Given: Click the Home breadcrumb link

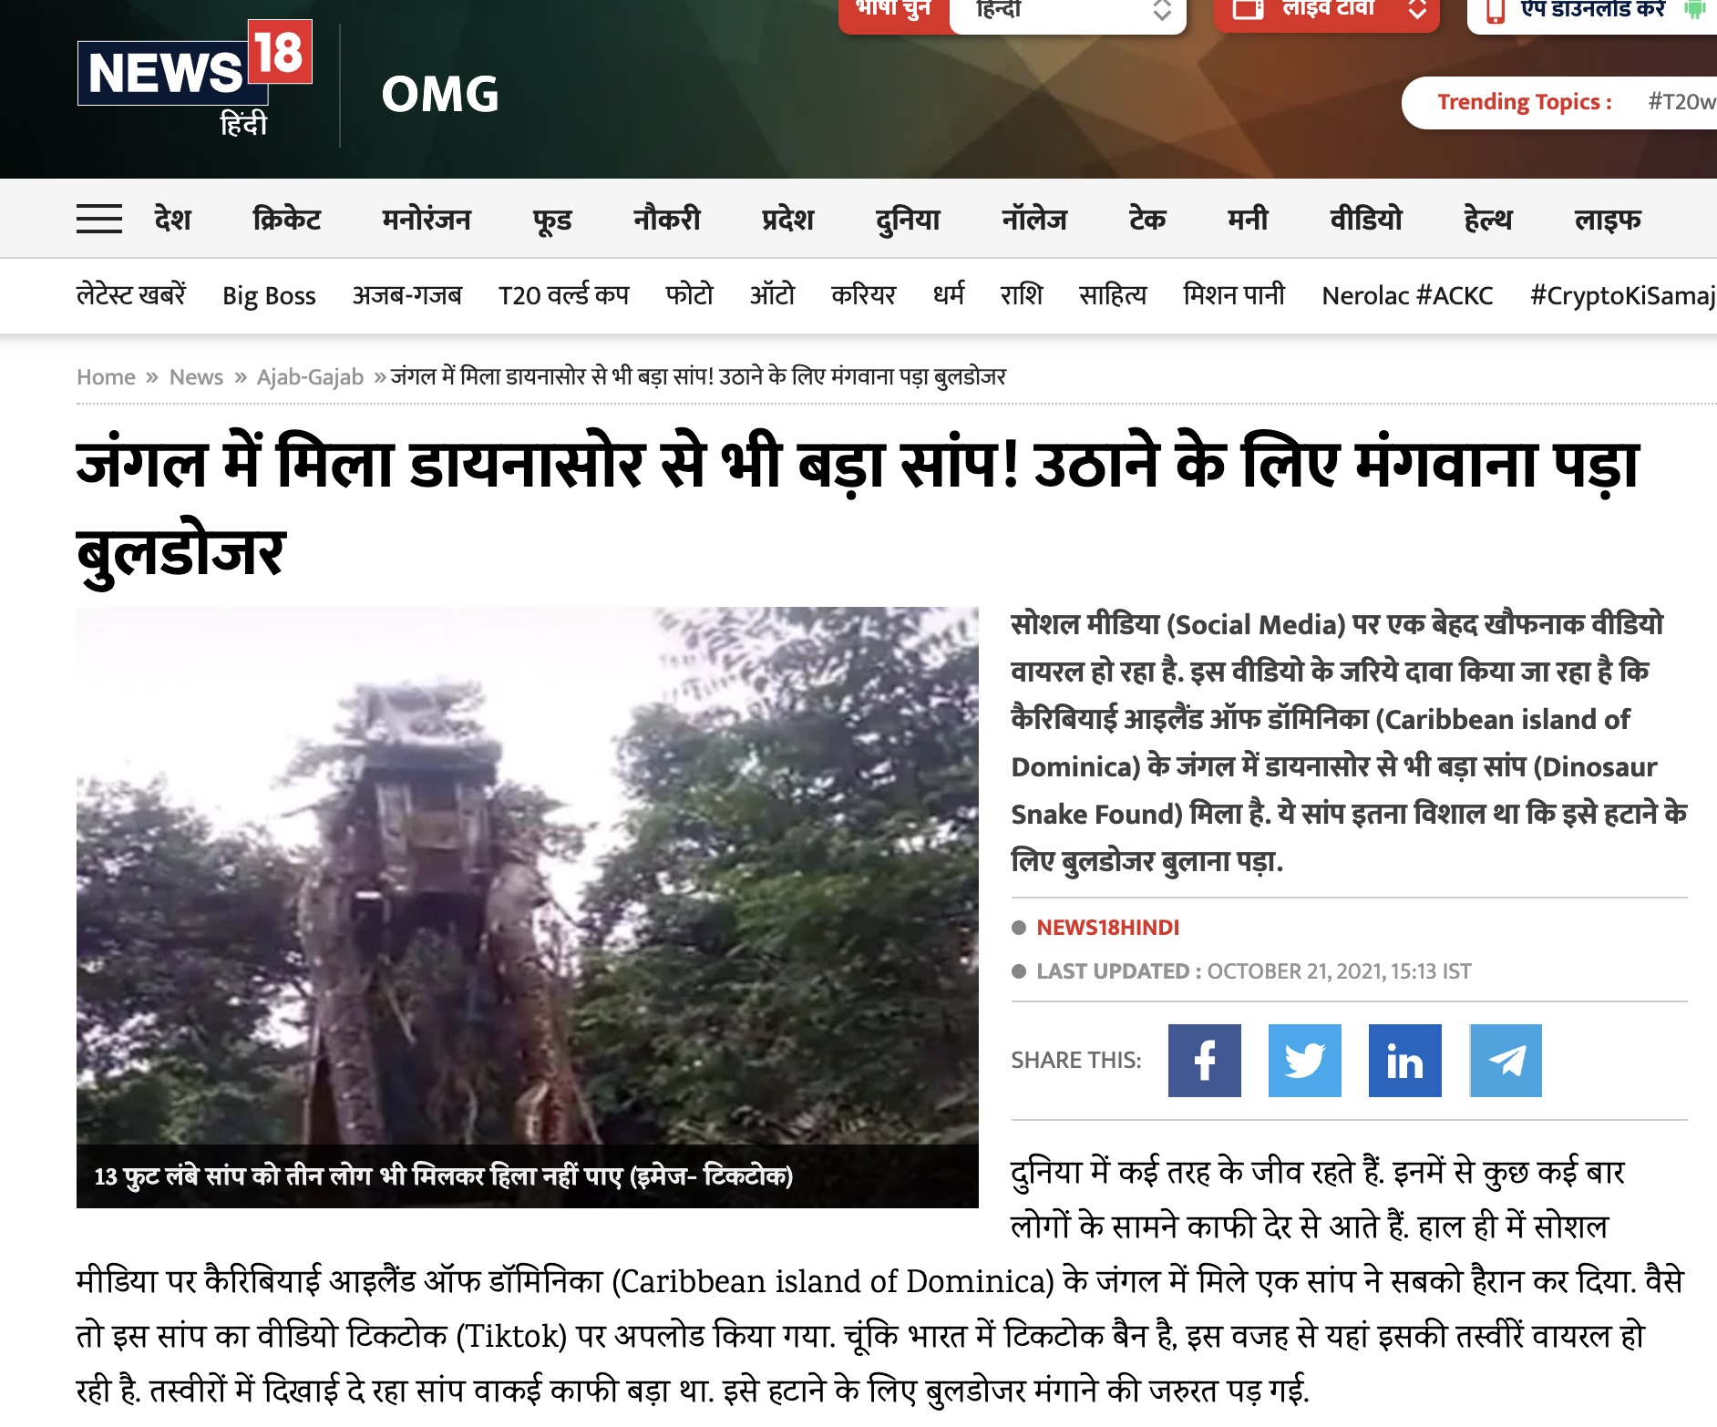Looking at the screenshot, I should click(106, 376).
